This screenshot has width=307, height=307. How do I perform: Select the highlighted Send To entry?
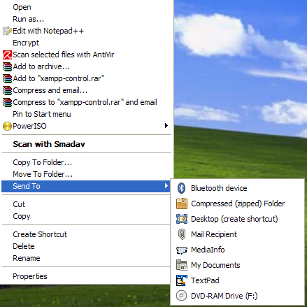86,186
